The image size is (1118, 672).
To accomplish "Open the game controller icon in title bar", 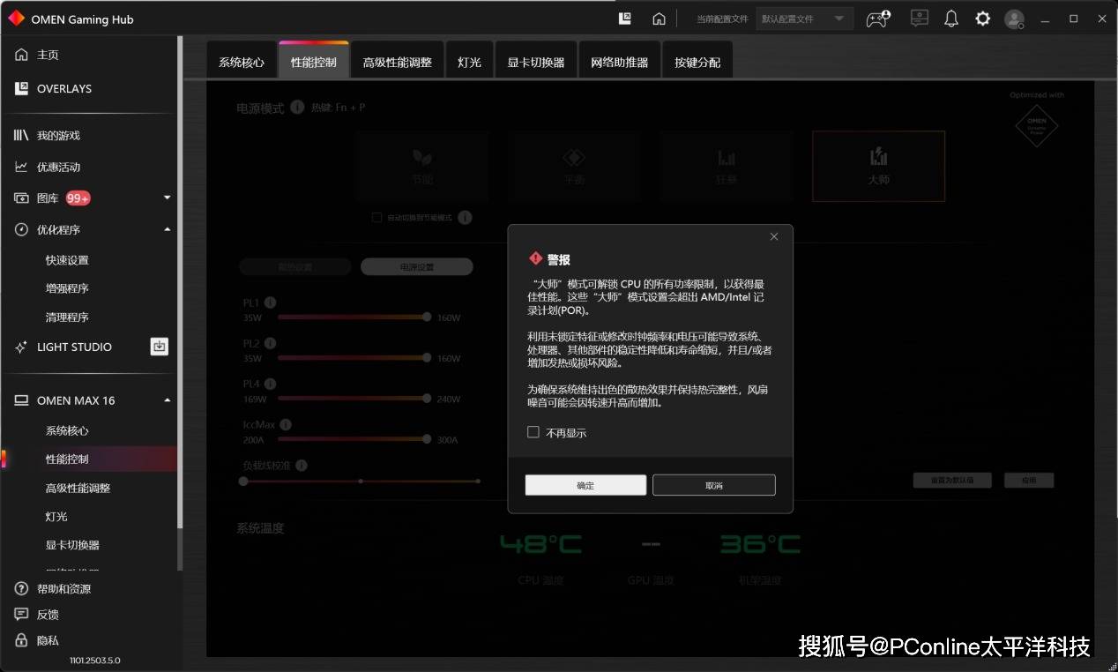I will (x=878, y=19).
